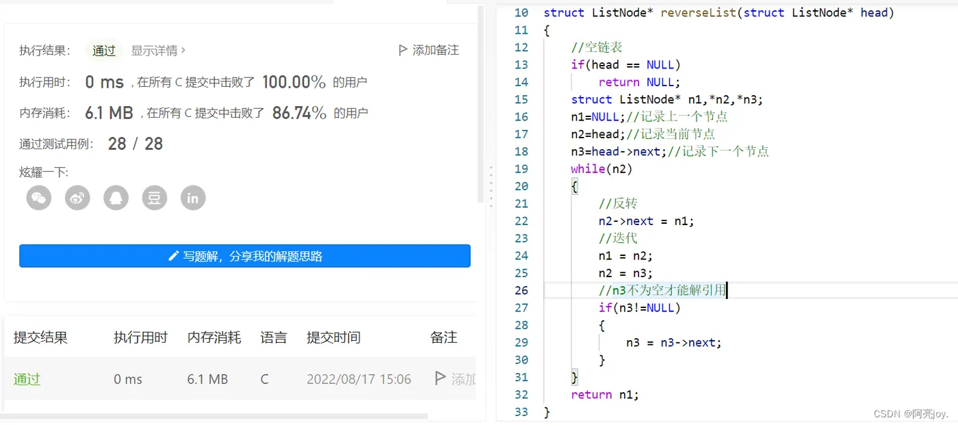
Task: Share result via WeChat icon
Action: (x=39, y=198)
